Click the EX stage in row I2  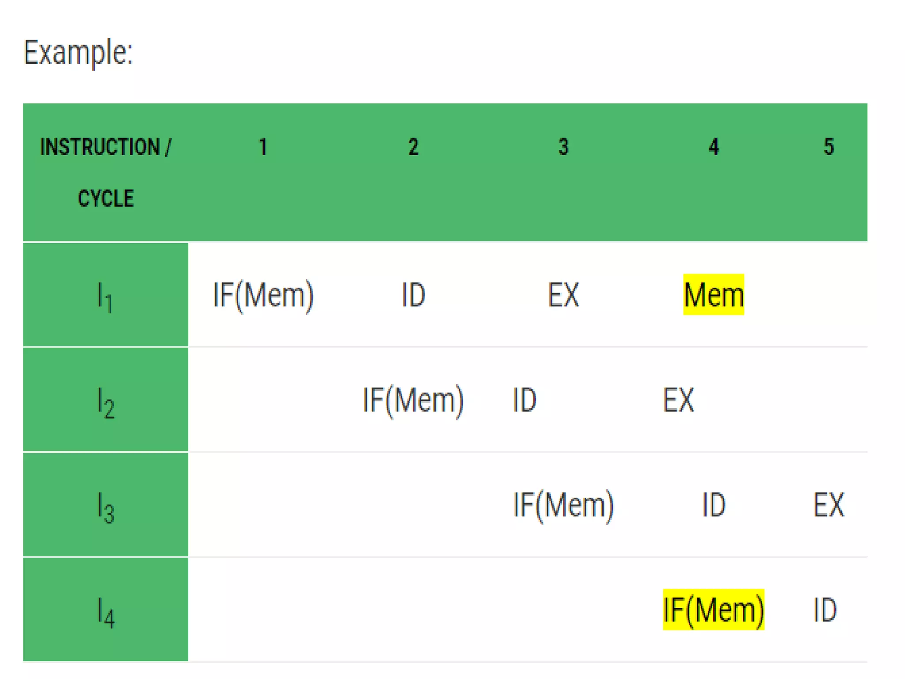point(678,400)
